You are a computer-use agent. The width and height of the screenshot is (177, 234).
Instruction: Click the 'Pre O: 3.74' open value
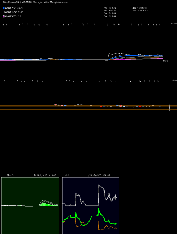pos(110,8)
